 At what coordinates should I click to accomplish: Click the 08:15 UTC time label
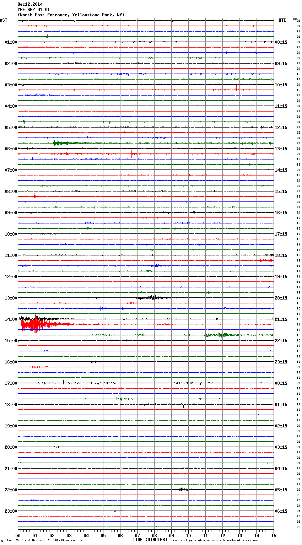click(x=281, y=42)
